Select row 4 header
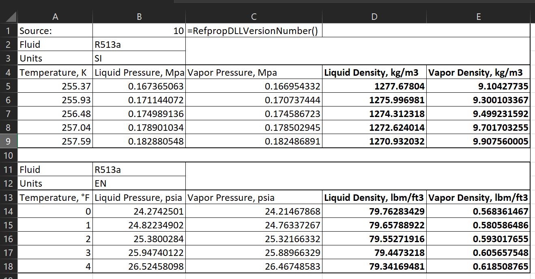The image size is (535, 279). pyautogui.click(x=9, y=72)
